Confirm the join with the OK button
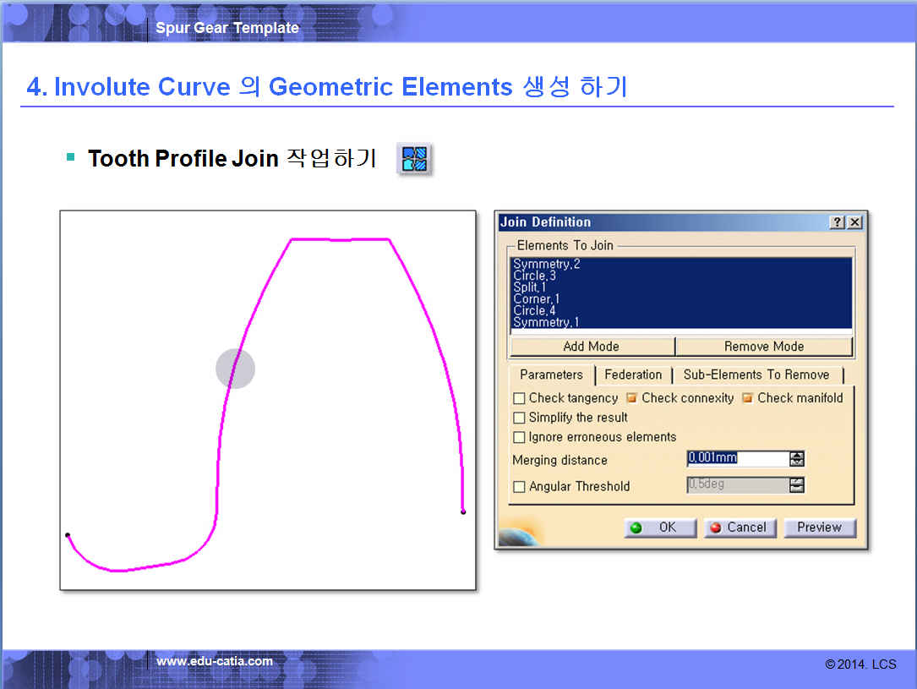This screenshot has width=917, height=689. point(660,528)
